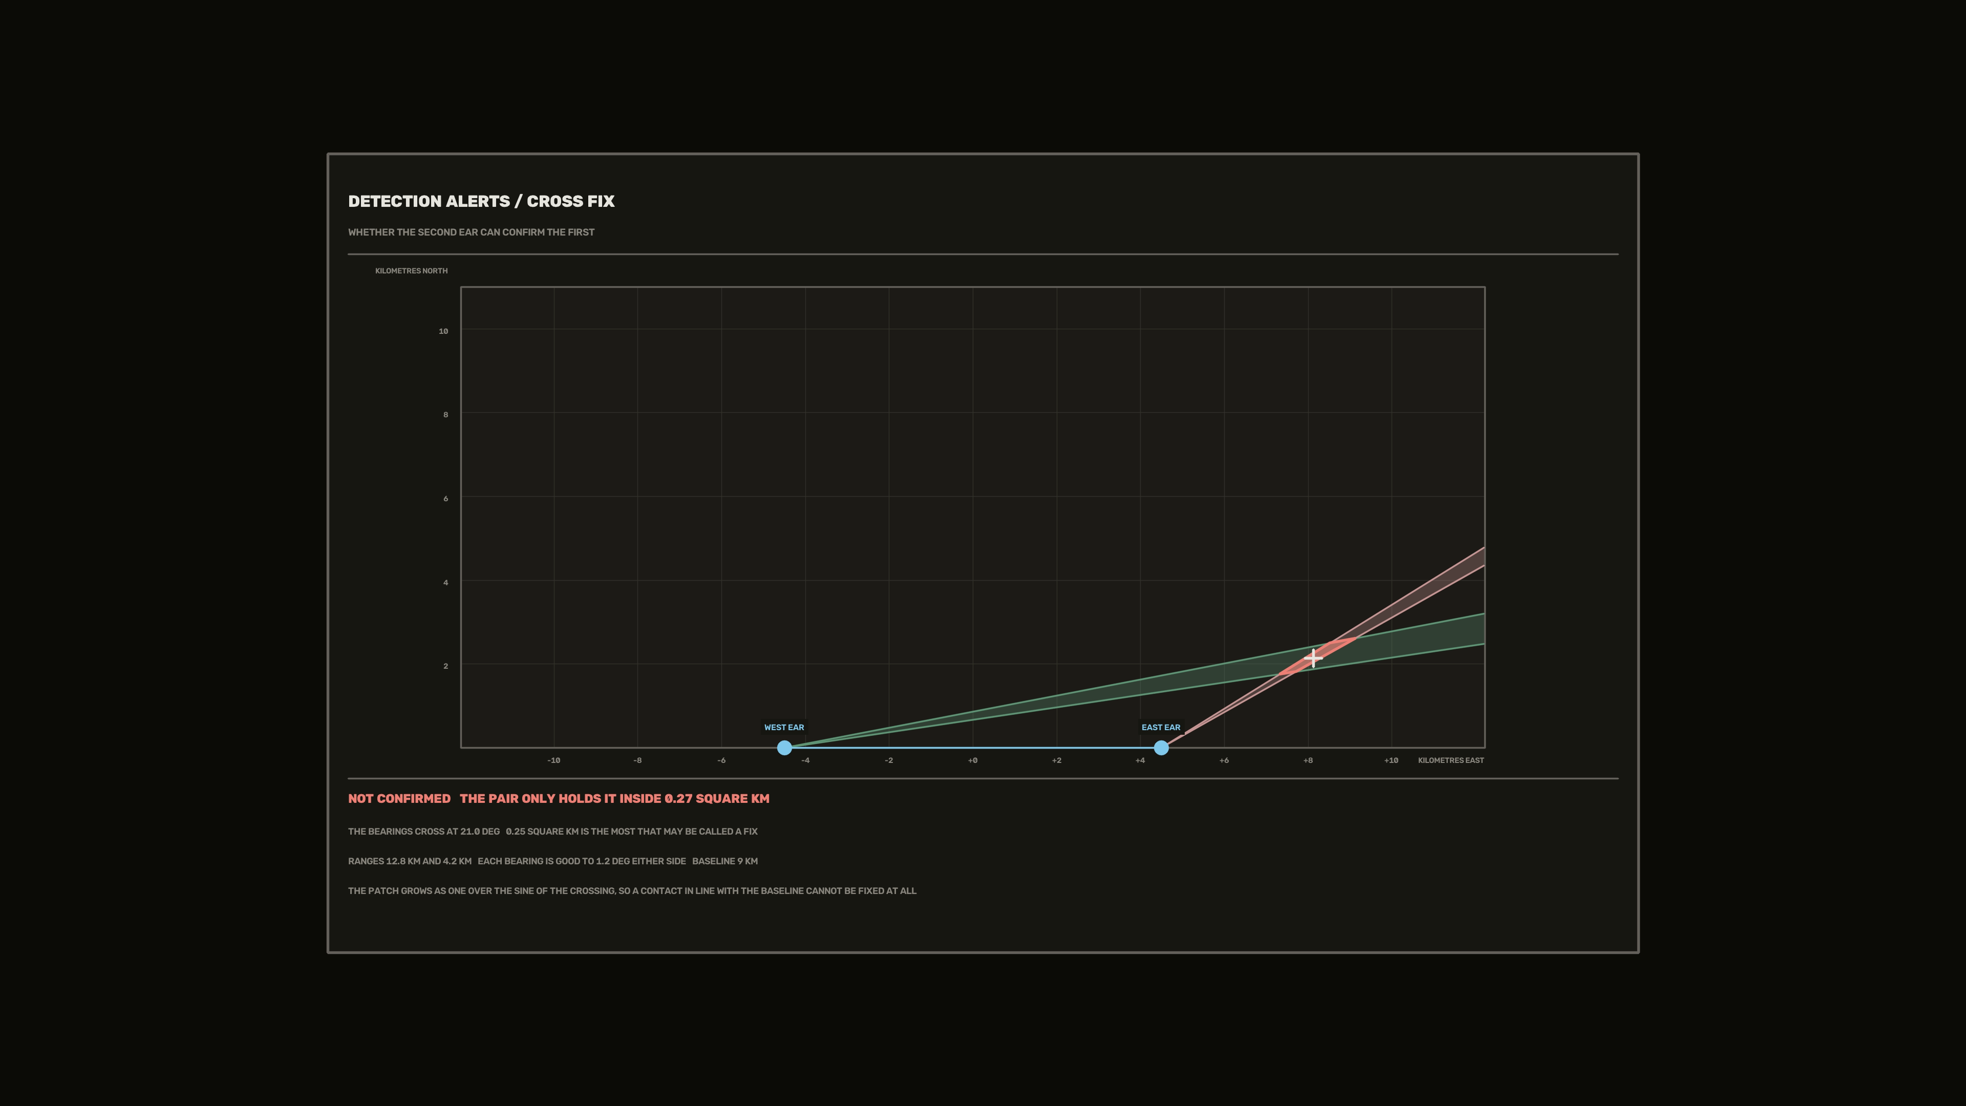Click the north-axis tick label '4'
This screenshot has width=1966, height=1106.
pos(446,582)
